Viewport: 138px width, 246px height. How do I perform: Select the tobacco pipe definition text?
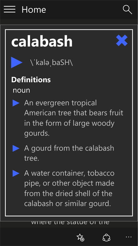pyautogui.click(x=69, y=188)
